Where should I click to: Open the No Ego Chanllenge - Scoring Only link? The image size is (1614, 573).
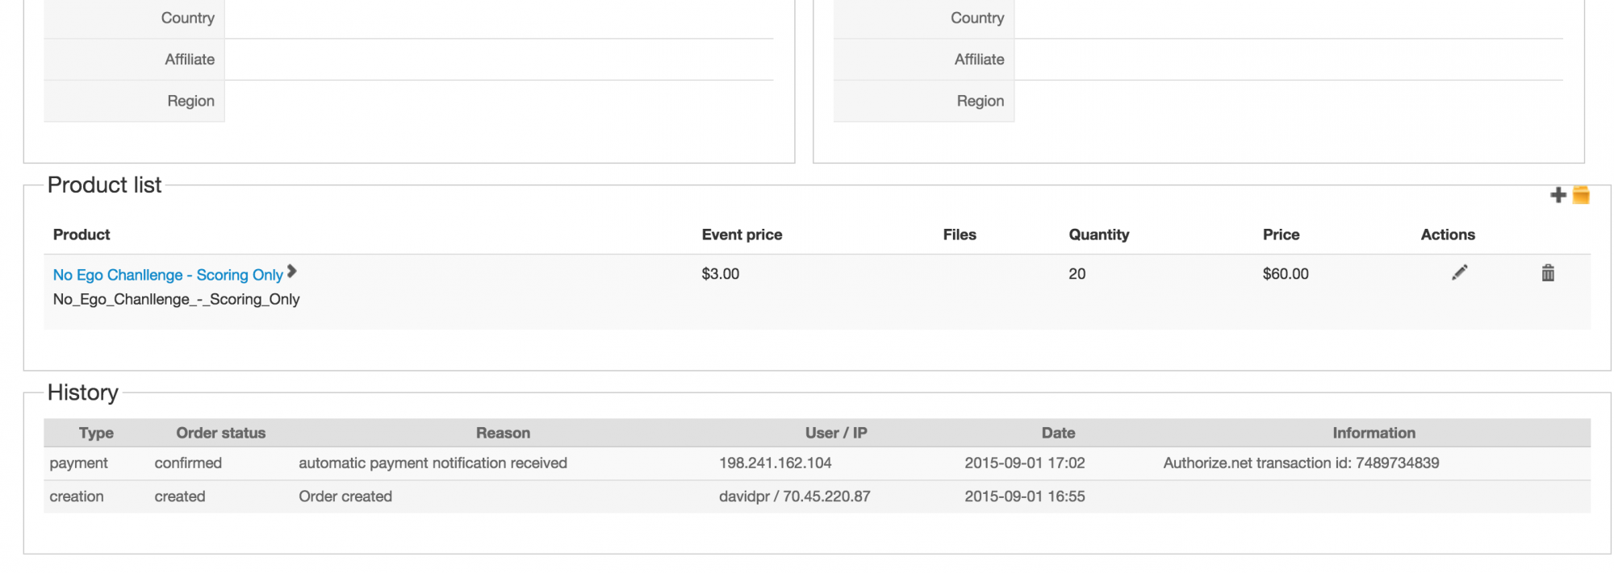tap(168, 275)
